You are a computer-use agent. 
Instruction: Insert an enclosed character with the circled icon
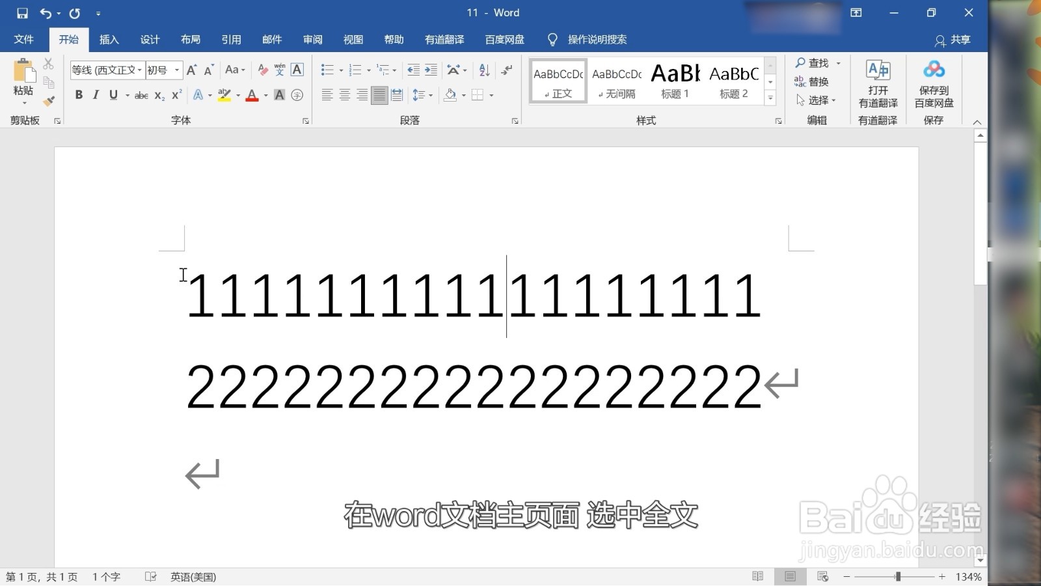pos(297,95)
